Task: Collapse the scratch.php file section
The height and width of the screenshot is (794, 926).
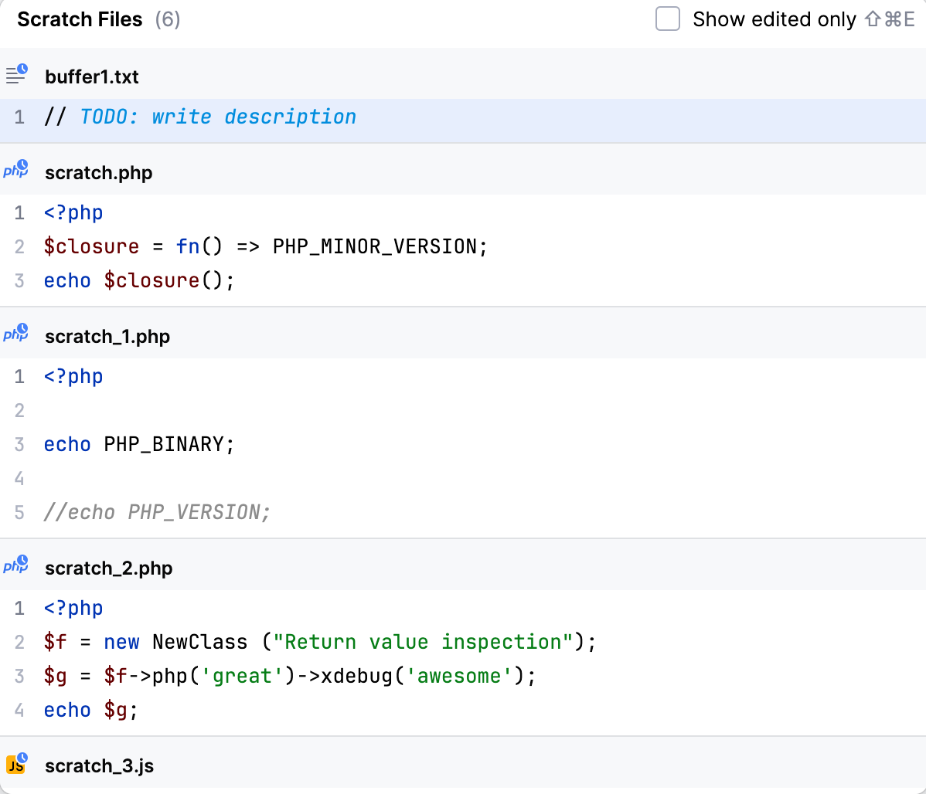Action: [x=98, y=173]
